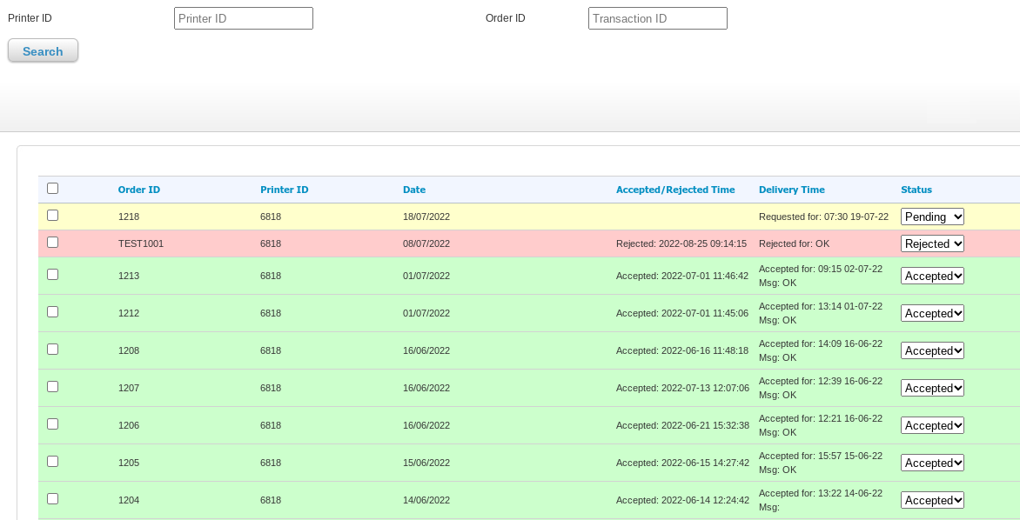
Task: Open status dropdown for order 1205
Action: [x=932, y=463]
